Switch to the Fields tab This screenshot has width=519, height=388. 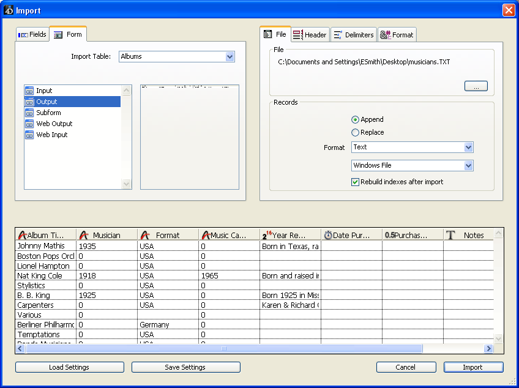[32, 35]
